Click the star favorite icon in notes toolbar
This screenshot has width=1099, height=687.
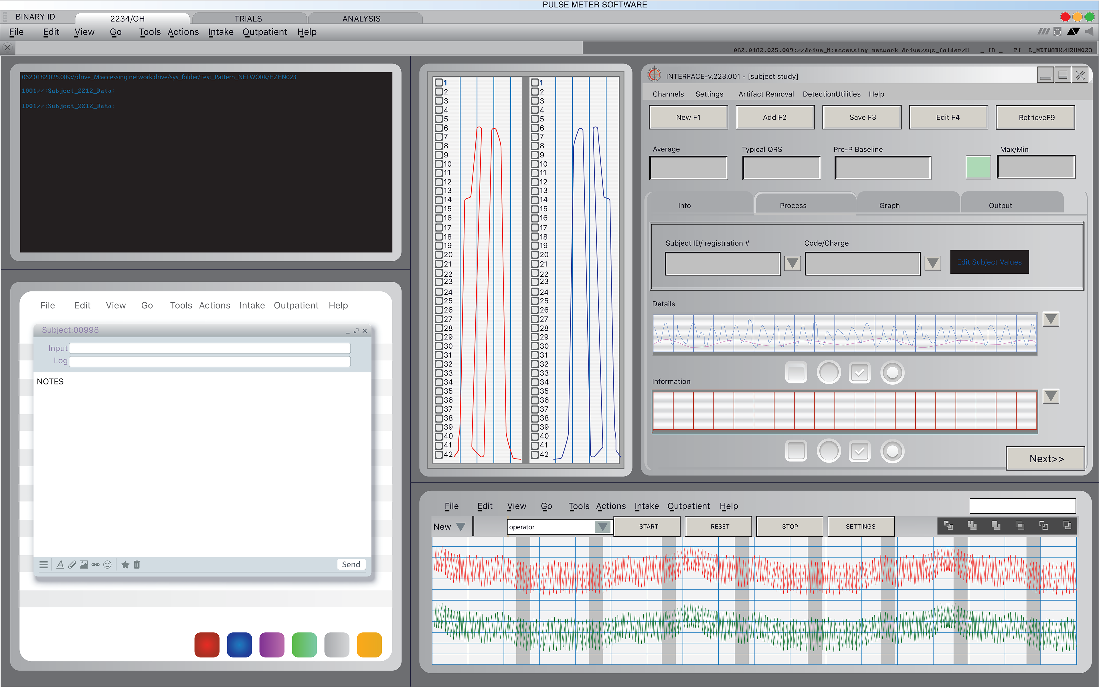[125, 564]
